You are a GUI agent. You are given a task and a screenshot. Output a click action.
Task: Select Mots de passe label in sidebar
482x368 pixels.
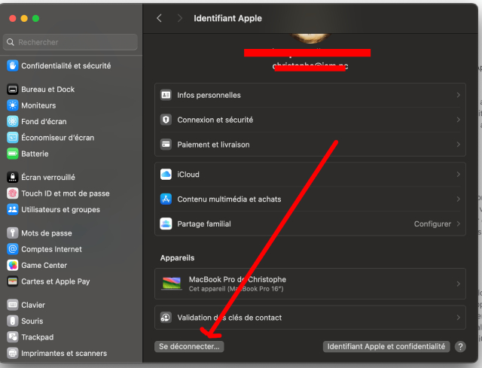tap(47, 233)
